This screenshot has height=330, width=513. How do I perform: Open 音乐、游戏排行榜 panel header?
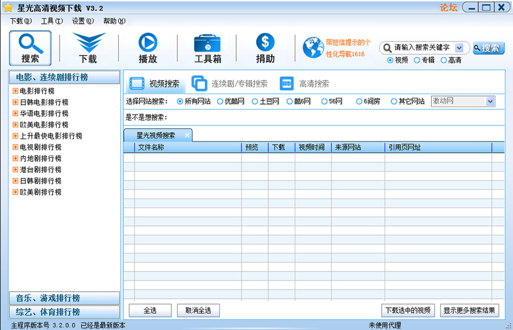(x=64, y=298)
